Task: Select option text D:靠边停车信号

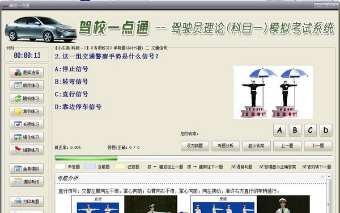Action: (78, 107)
